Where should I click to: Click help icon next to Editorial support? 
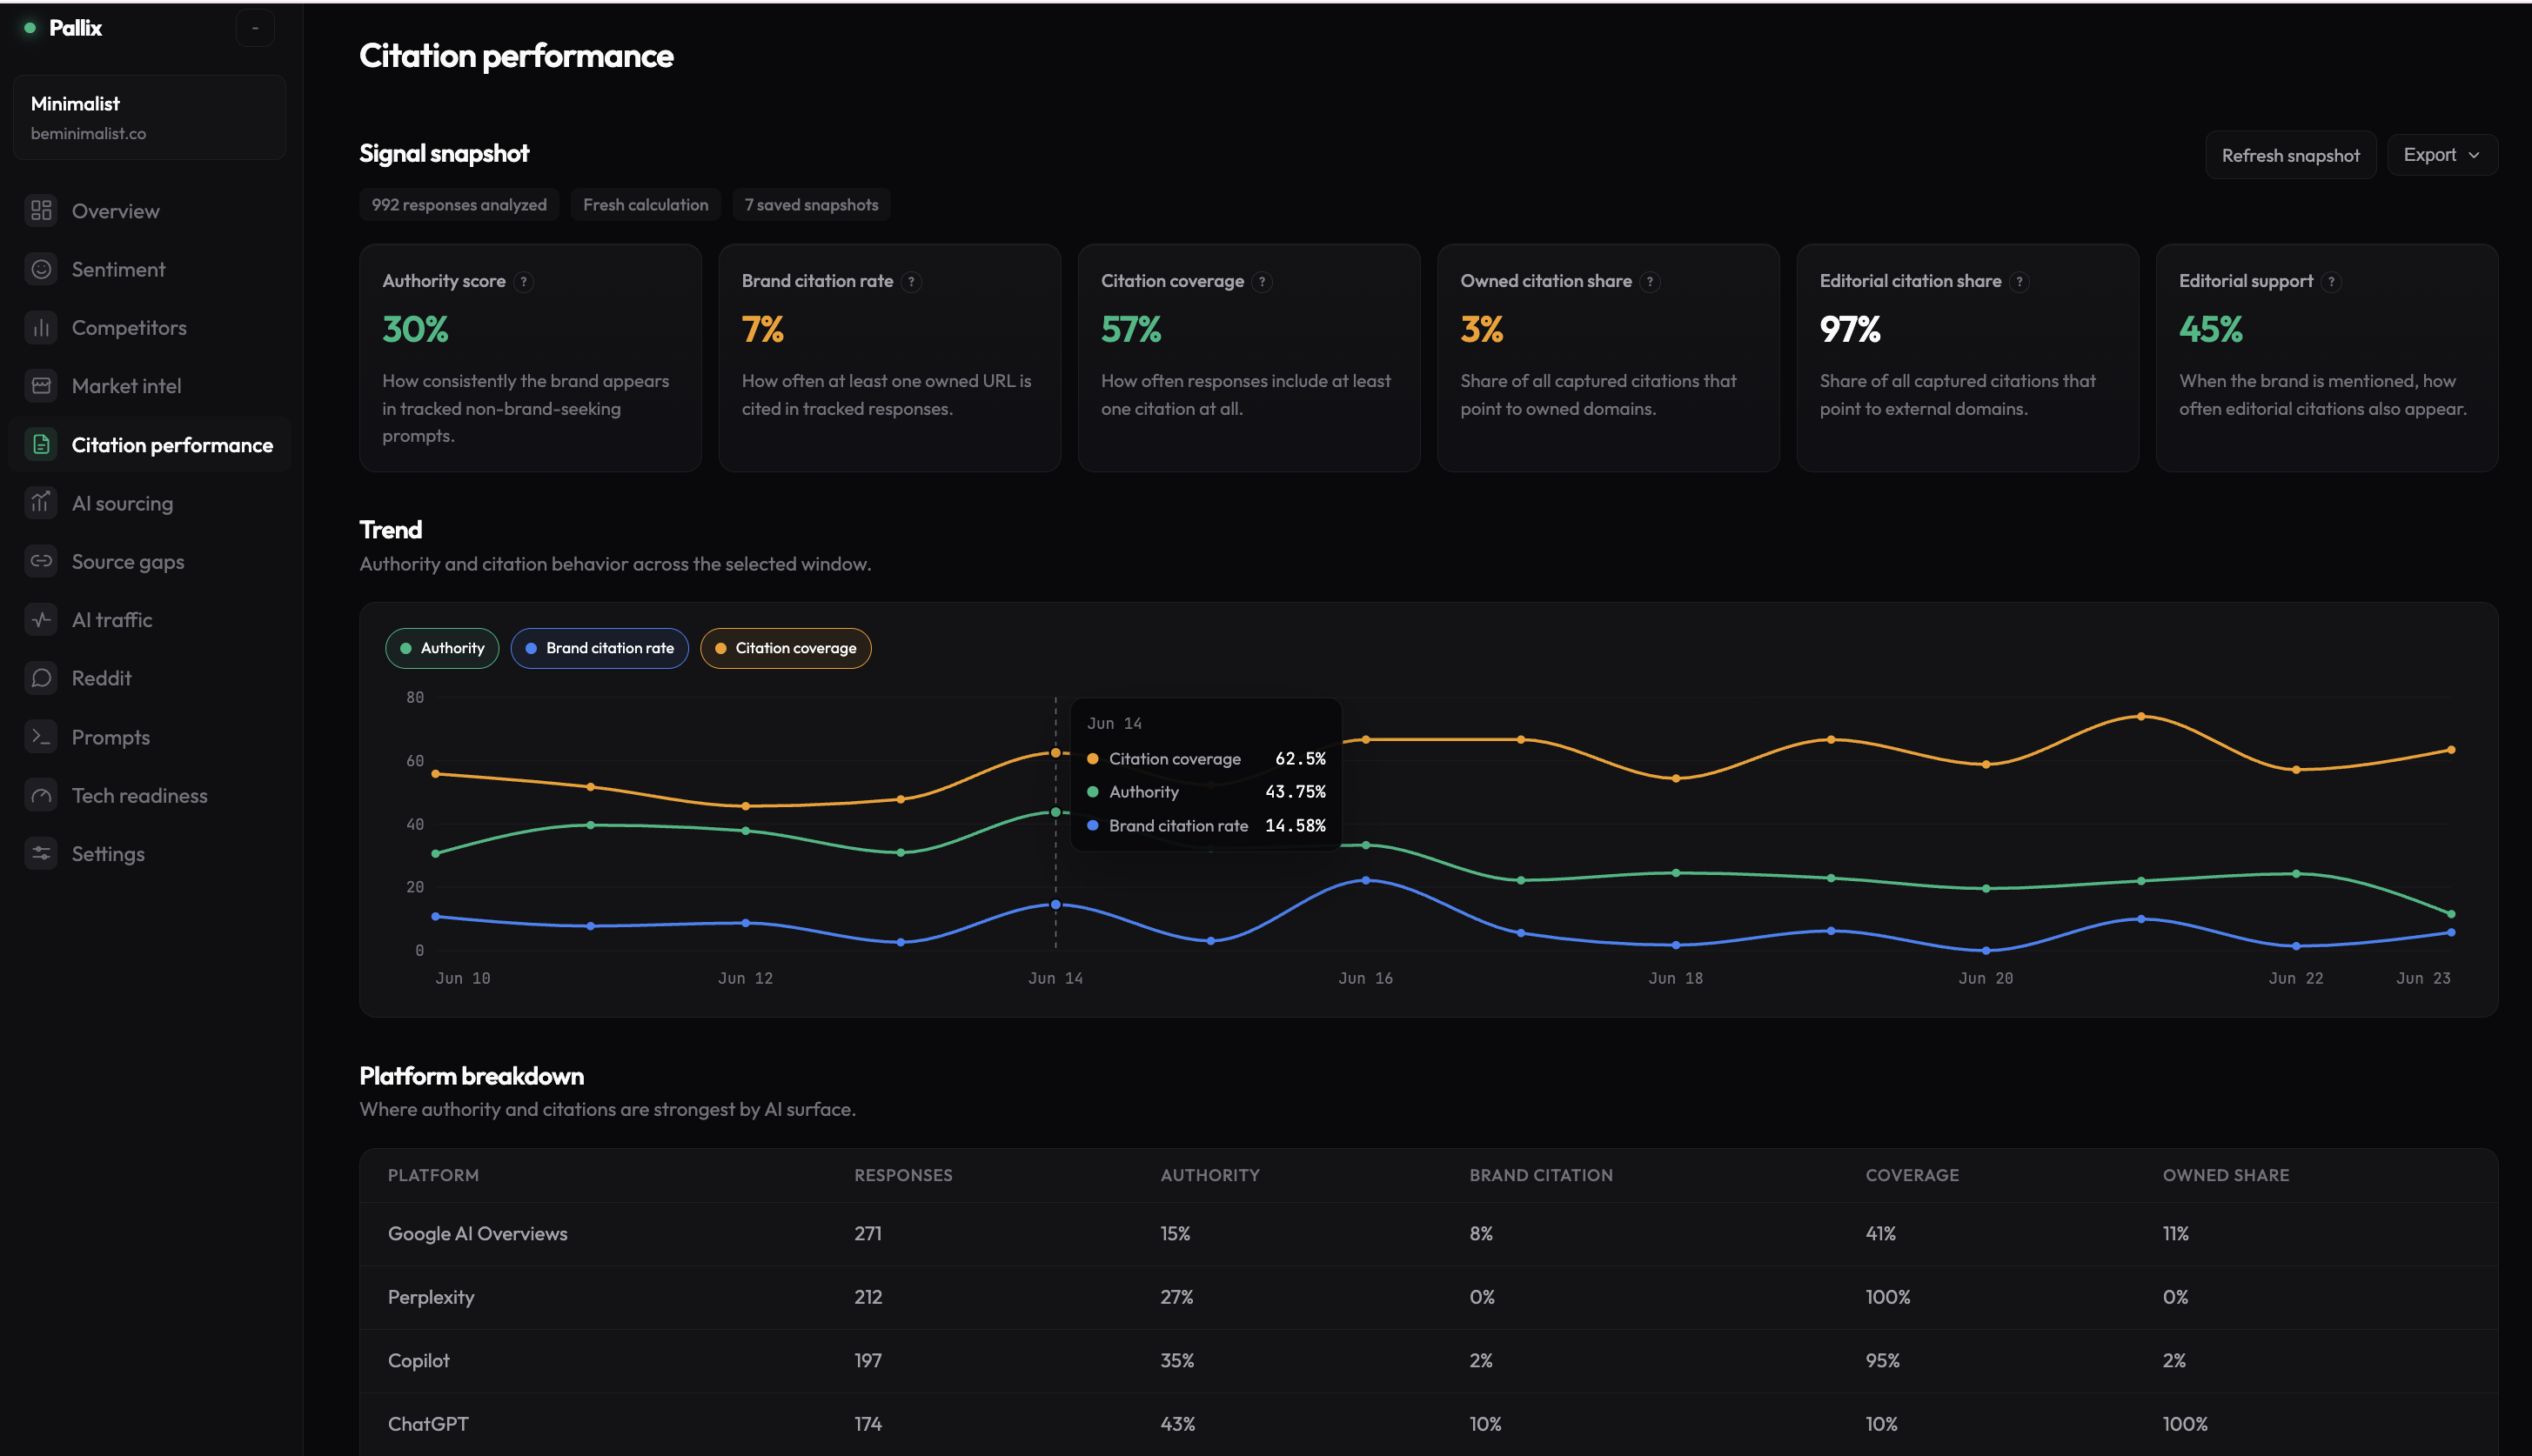pyautogui.click(x=2332, y=282)
